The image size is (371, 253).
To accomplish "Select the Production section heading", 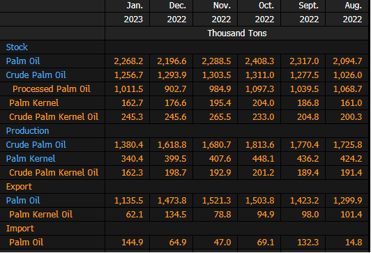I will tap(27, 131).
